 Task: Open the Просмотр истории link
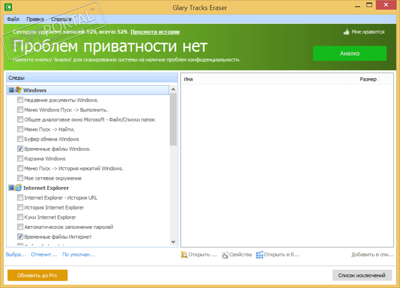tap(155, 32)
